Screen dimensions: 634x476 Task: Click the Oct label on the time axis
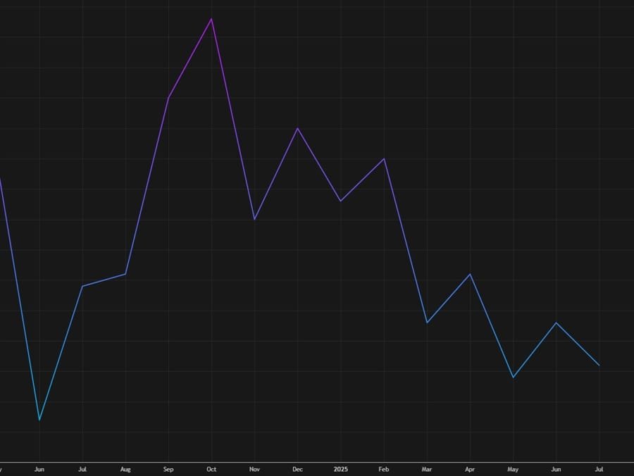point(211,469)
